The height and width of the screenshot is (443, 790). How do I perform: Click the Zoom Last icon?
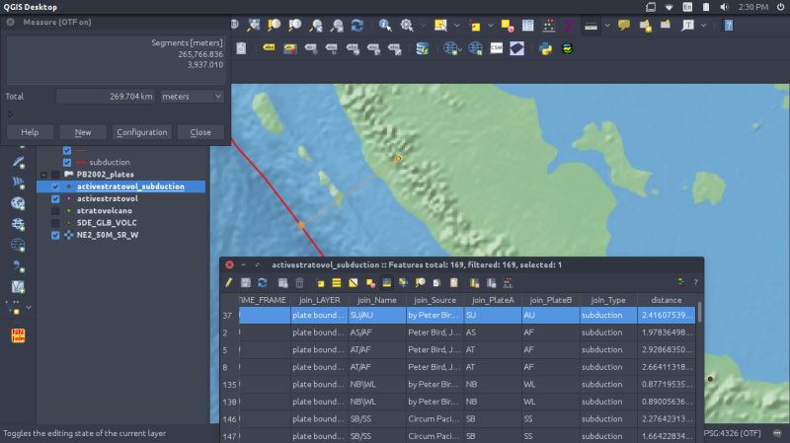[x=316, y=26]
